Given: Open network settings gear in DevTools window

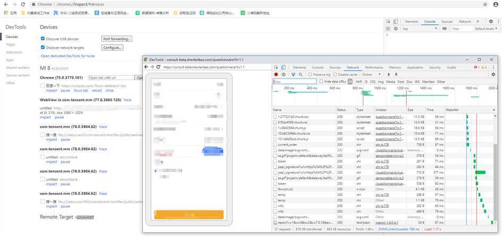Looking at the screenshot, I should pyautogui.click(x=493, y=74).
